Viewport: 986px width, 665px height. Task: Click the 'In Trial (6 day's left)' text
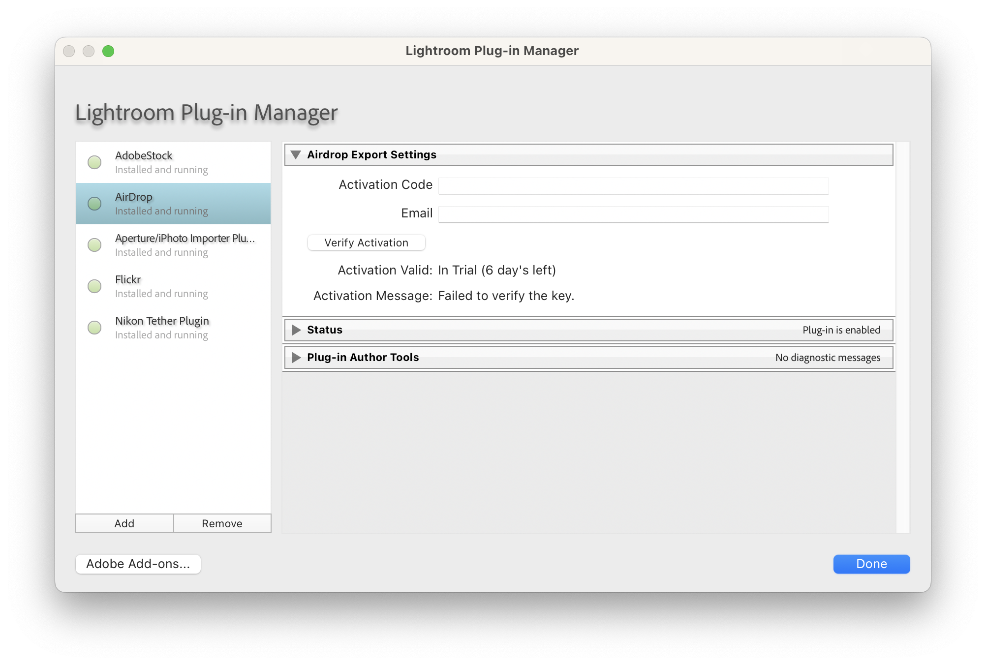point(497,270)
